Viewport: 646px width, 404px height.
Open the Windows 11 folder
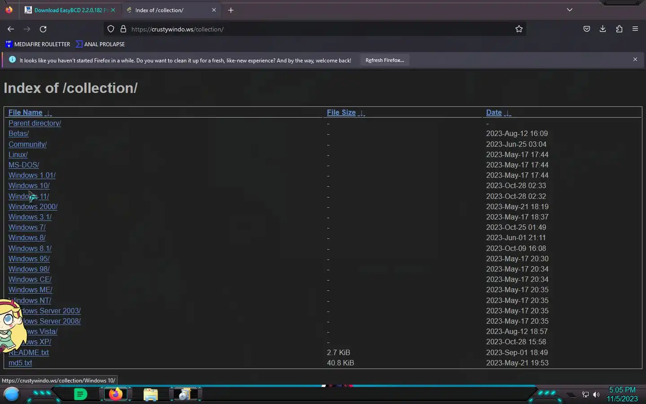[29, 196]
